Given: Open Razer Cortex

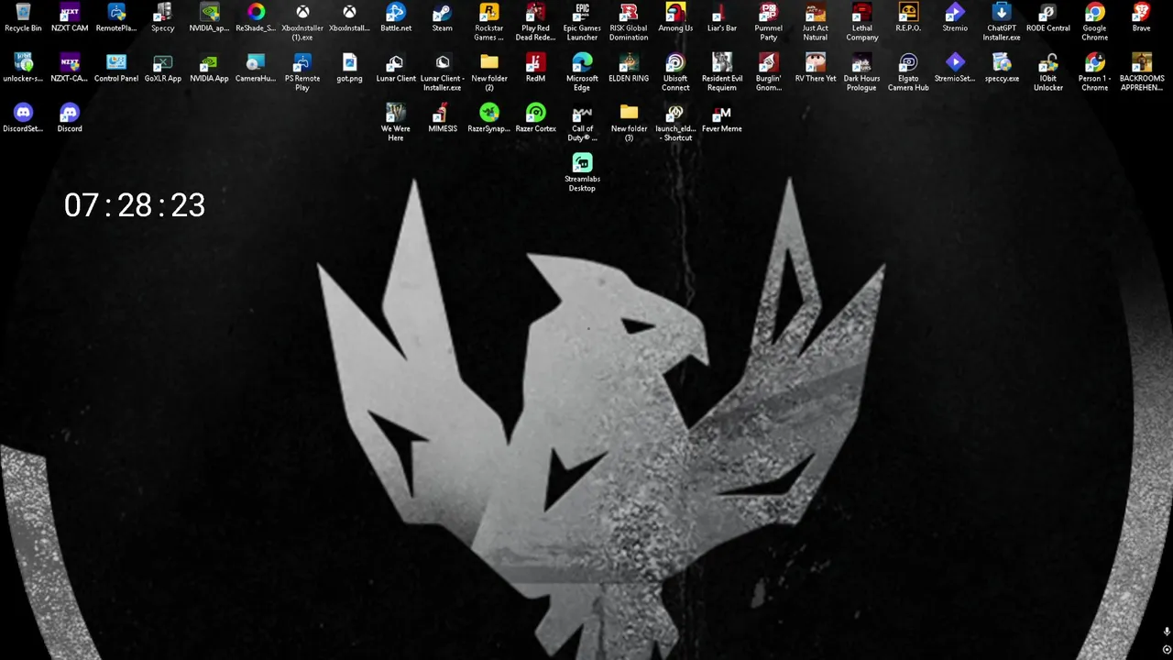Looking at the screenshot, I should pos(536,118).
